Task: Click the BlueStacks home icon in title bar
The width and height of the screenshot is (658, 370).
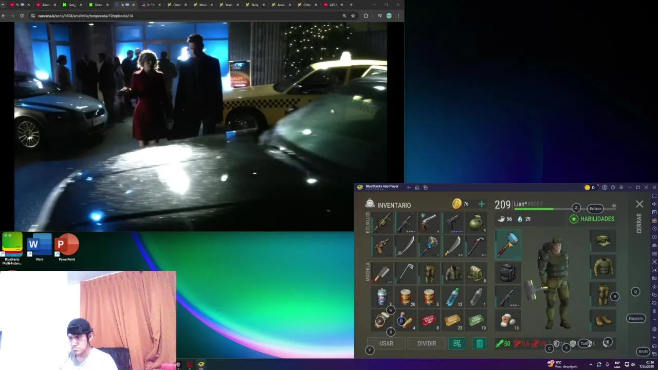Action: (x=417, y=188)
